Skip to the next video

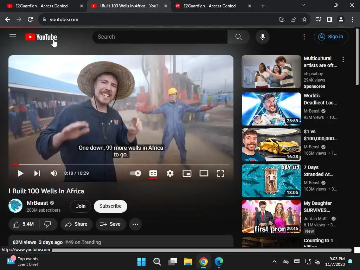(37, 173)
